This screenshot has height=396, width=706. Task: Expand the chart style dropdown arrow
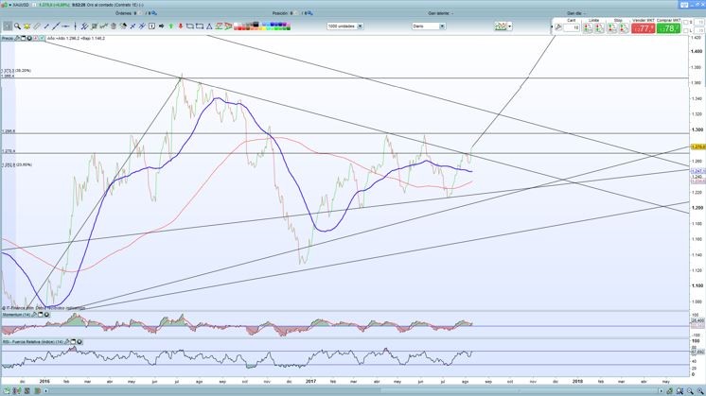pos(509,26)
